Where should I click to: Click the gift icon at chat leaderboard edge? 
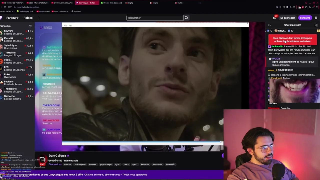pos(318,31)
